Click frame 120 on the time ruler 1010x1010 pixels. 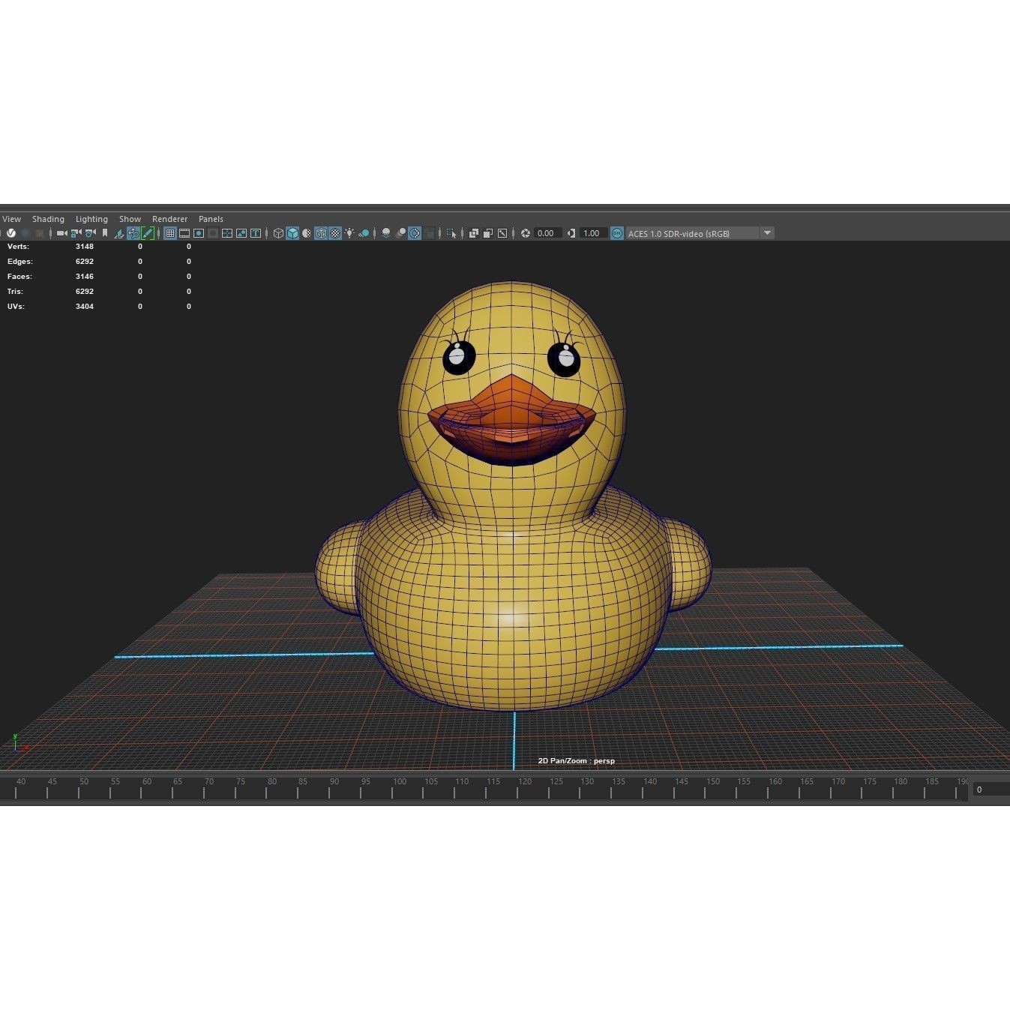click(x=525, y=781)
